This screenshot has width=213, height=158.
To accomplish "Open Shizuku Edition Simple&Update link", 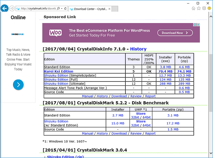I will [x=56, y=75].
